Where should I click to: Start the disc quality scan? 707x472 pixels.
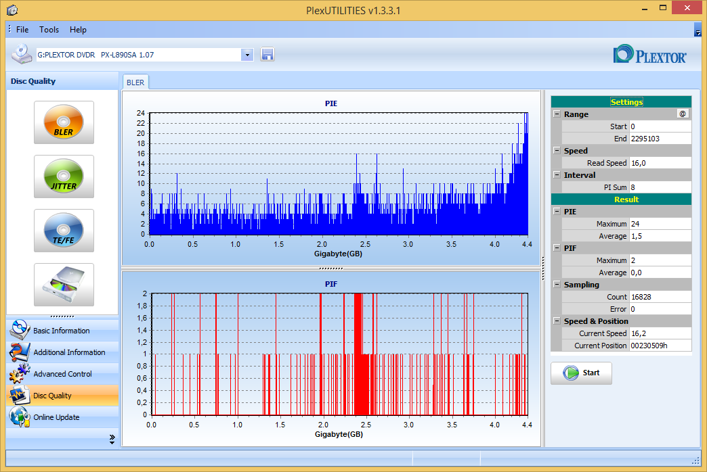pyautogui.click(x=581, y=373)
